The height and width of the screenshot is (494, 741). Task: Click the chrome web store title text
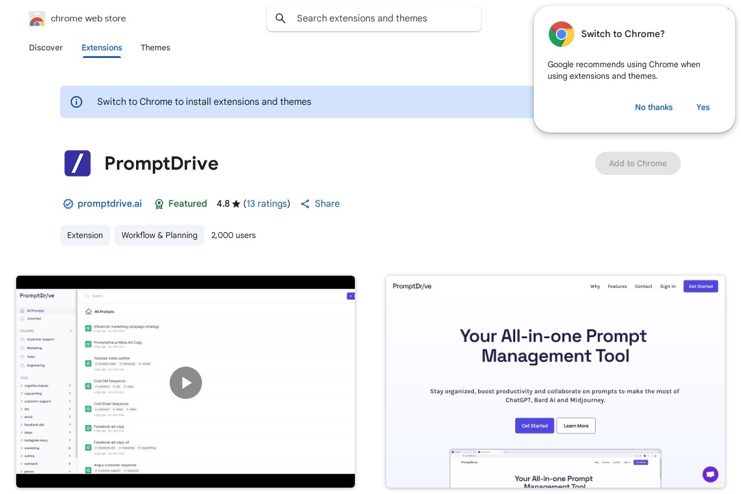point(88,19)
